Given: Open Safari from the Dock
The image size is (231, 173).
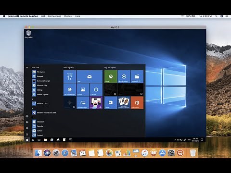Looking at the screenshot, I should pos(65,153).
